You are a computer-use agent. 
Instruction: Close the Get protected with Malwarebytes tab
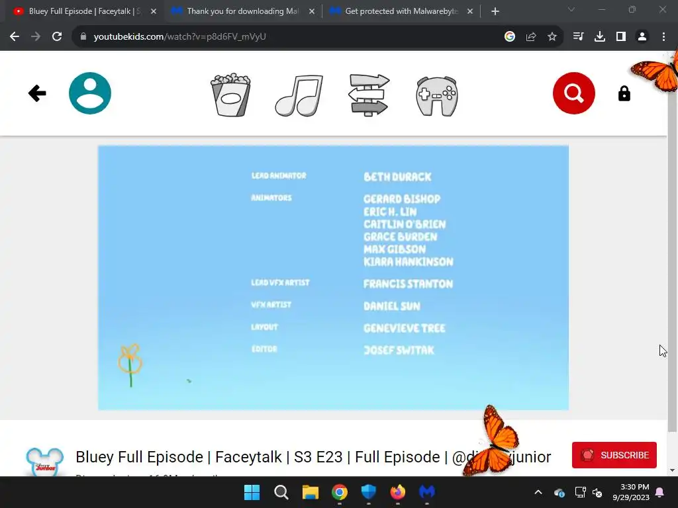click(470, 11)
